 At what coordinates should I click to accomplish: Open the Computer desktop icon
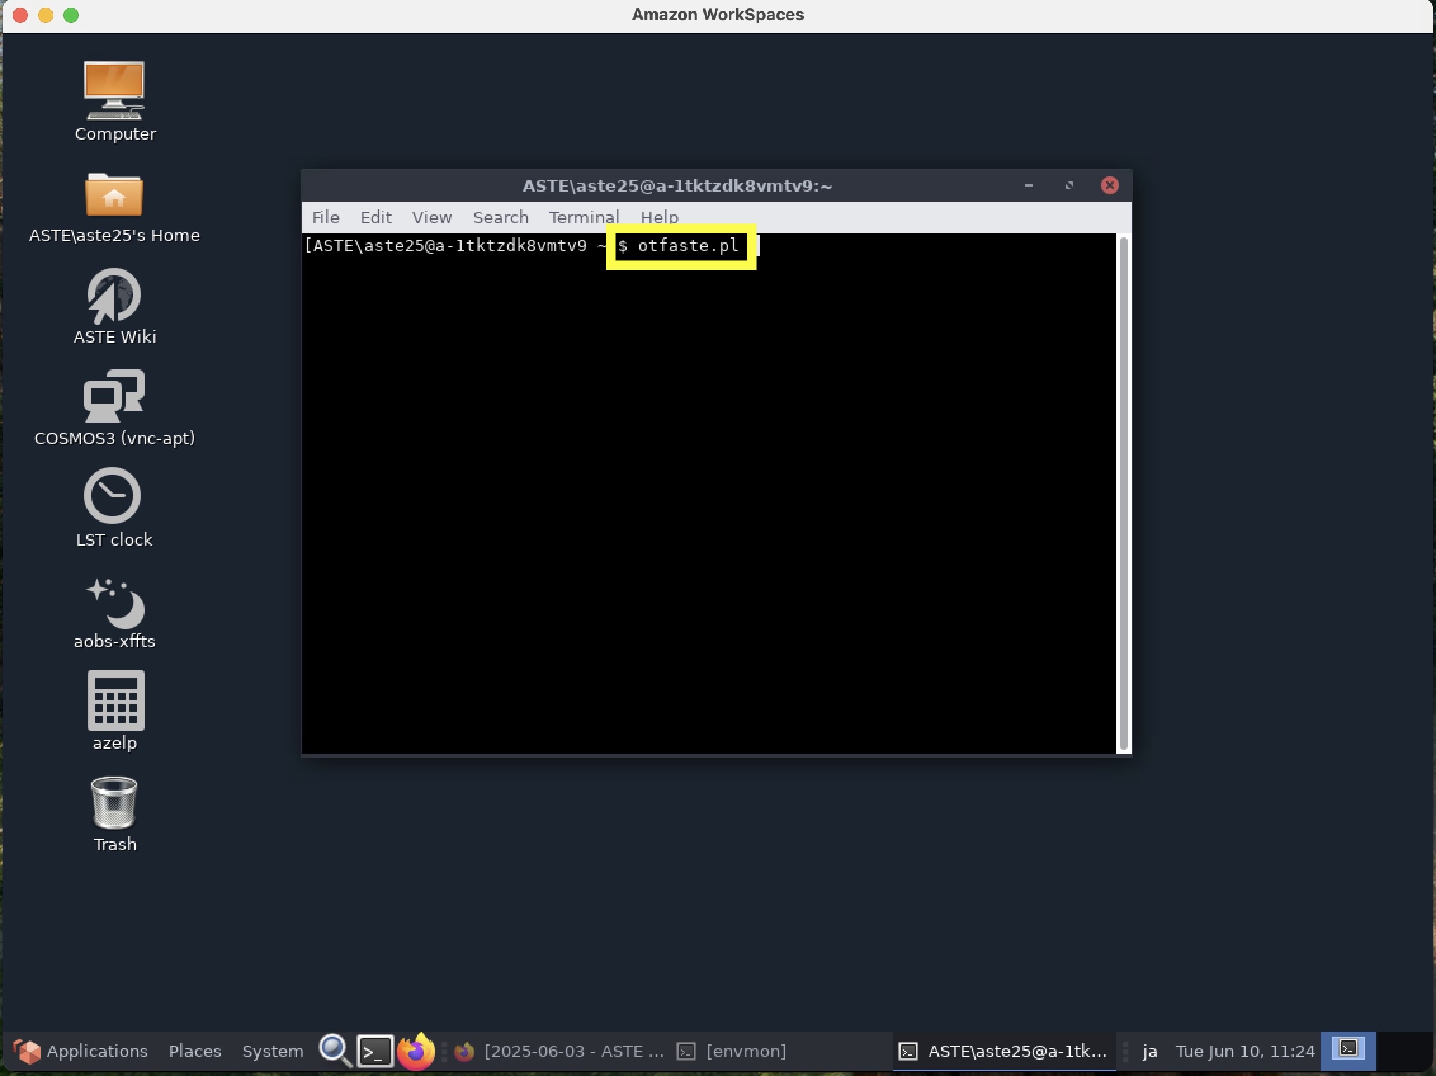(114, 91)
